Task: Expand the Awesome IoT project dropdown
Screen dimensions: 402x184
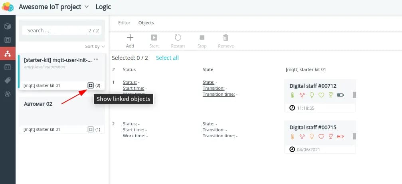Action: (x=87, y=7)
